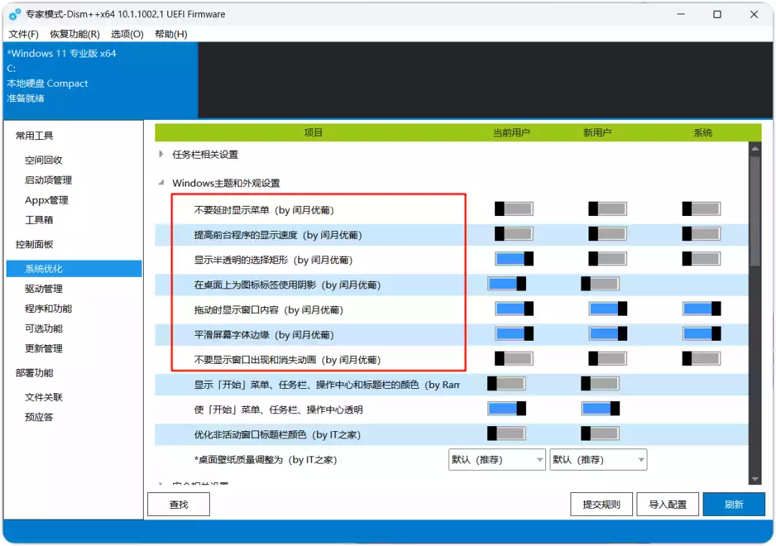The image size is (776, 546).
Task: Toggle 不要延时显示菜单 for 当前用户
Action: pos(514,209)
